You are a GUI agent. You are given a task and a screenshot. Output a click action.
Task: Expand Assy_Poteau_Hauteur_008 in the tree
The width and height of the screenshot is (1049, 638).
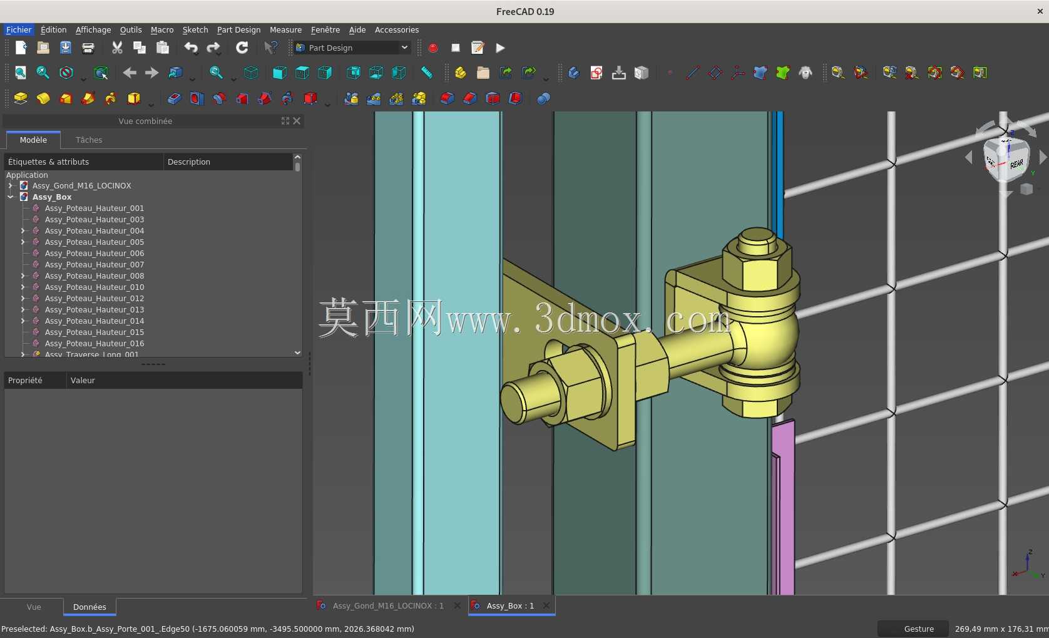[x=23, y=276]
